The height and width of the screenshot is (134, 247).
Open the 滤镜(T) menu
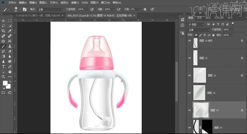[x=75, y=3]
